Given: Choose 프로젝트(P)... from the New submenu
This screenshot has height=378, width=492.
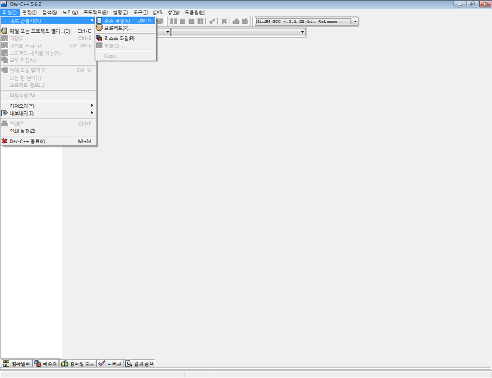Looking at the screenshot, I should pos(125,28).
